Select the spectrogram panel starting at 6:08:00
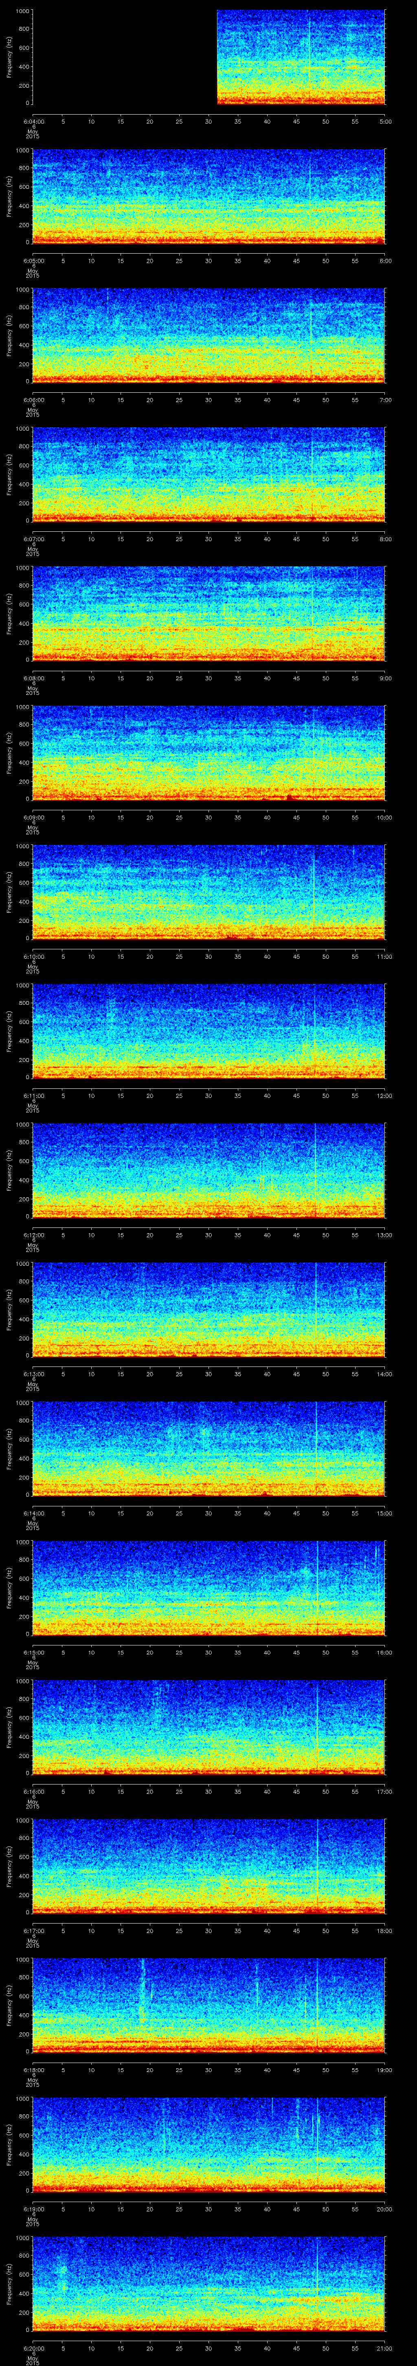This screenshot has width=417, height=2366. [209, 614]
